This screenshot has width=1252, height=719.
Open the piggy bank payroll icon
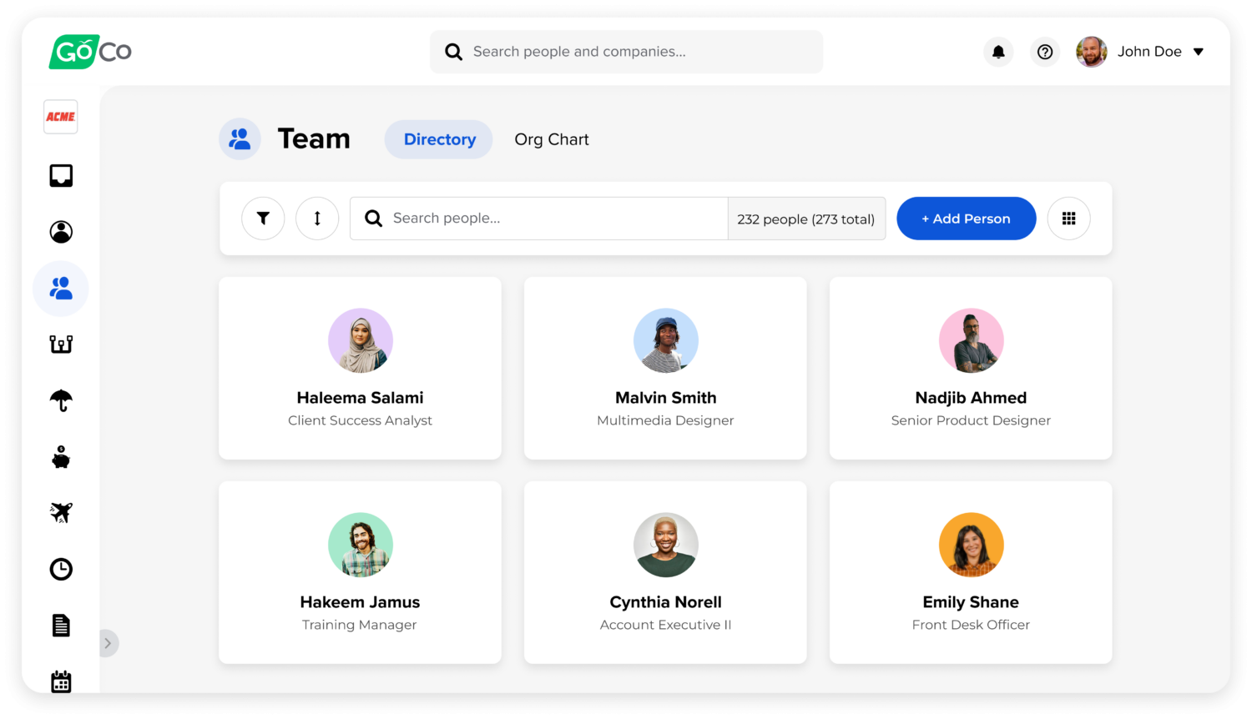point(61,457)
